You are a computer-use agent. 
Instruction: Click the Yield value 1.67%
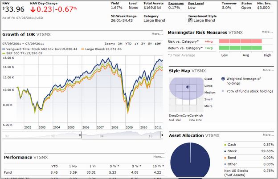click(116, 8)
